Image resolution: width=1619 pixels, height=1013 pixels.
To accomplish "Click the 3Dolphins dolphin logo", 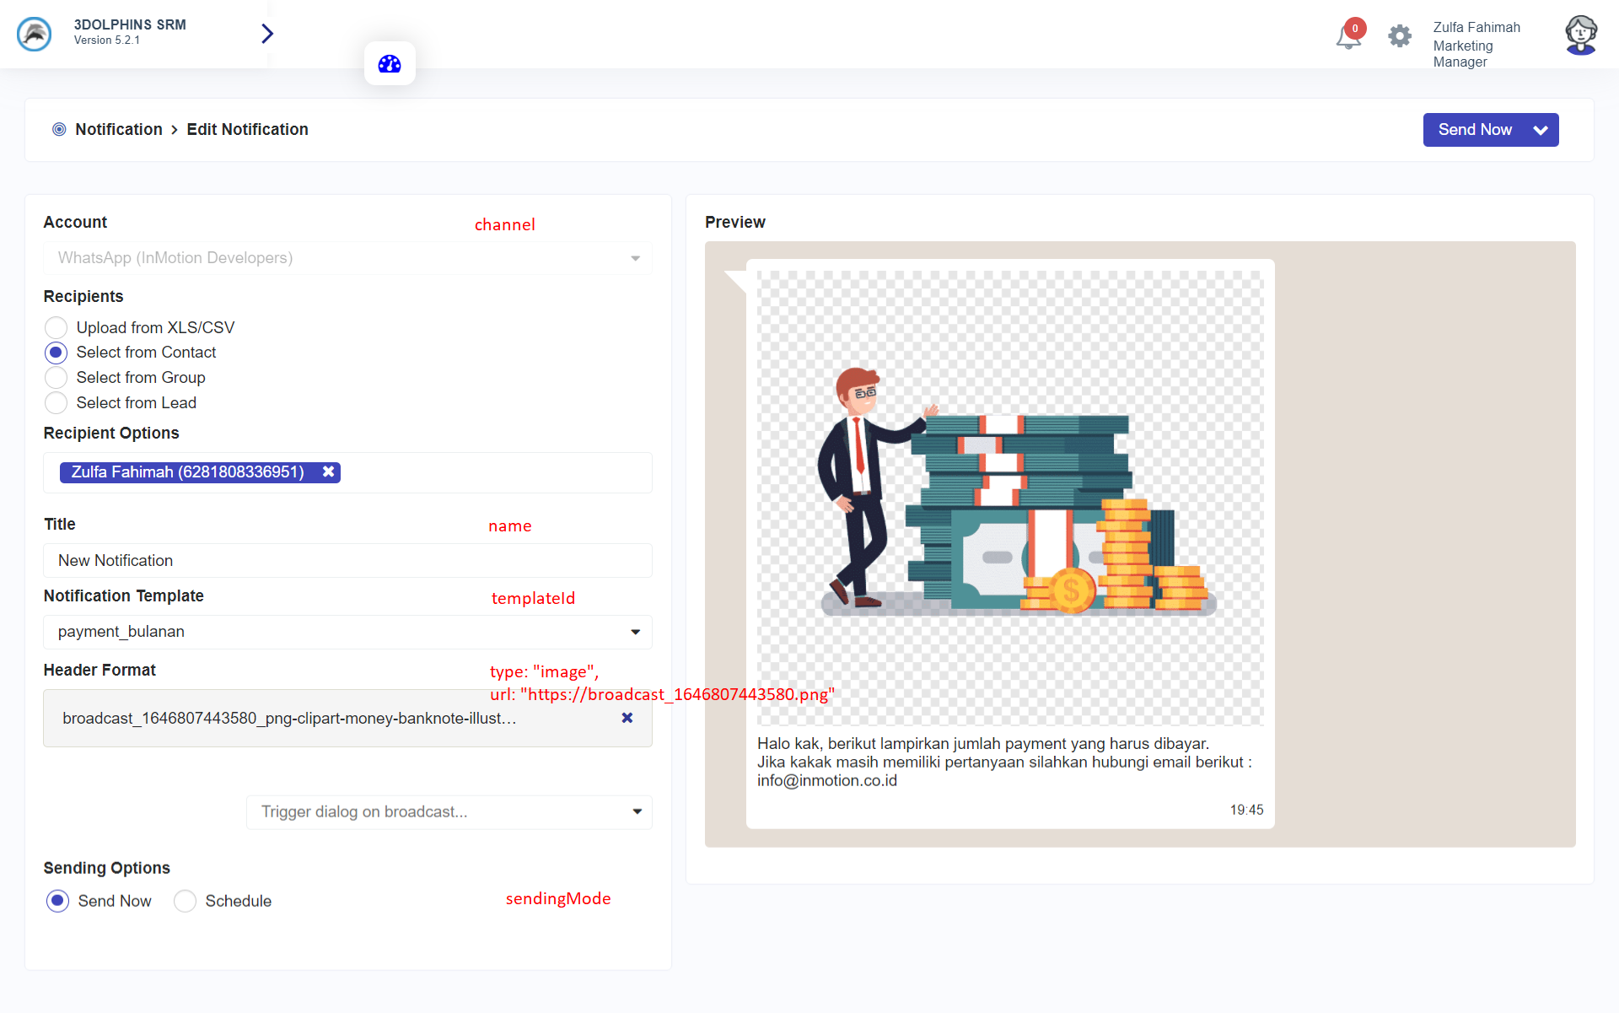I will coord(35,34).
